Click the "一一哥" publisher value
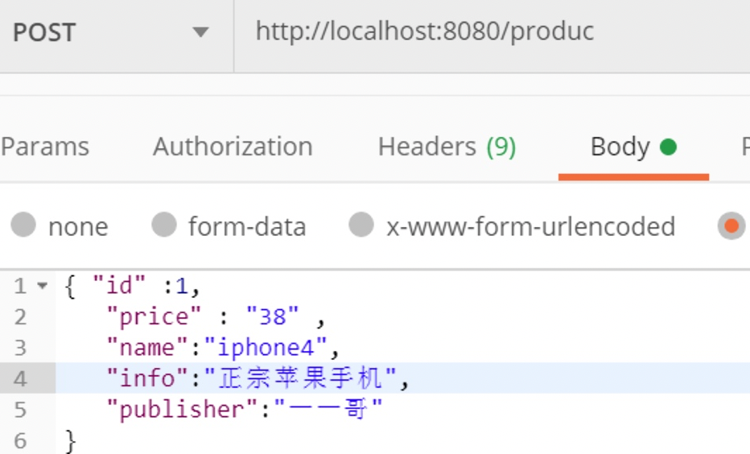Screen dimensions: 750x454 click(x=328, y=409)
